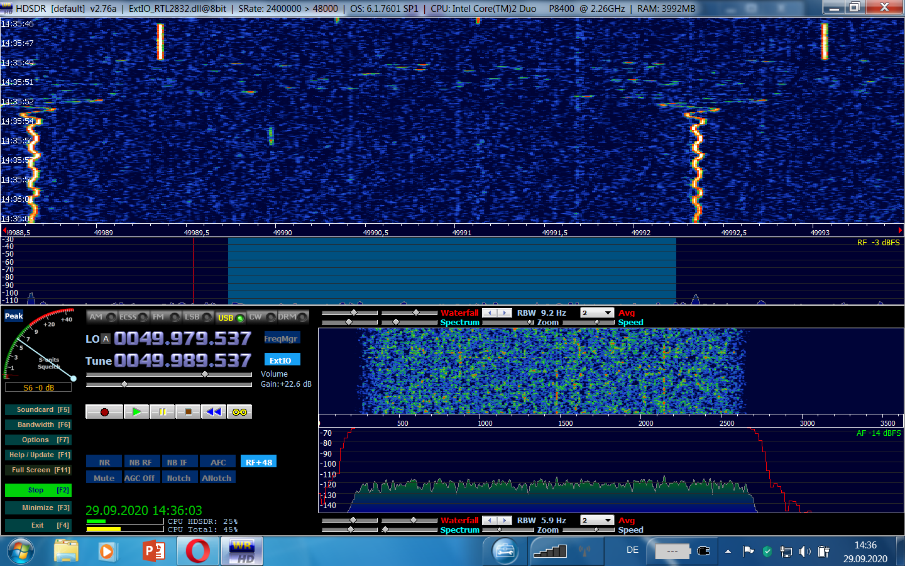Toggle the RF+48 button

[258, 462]
